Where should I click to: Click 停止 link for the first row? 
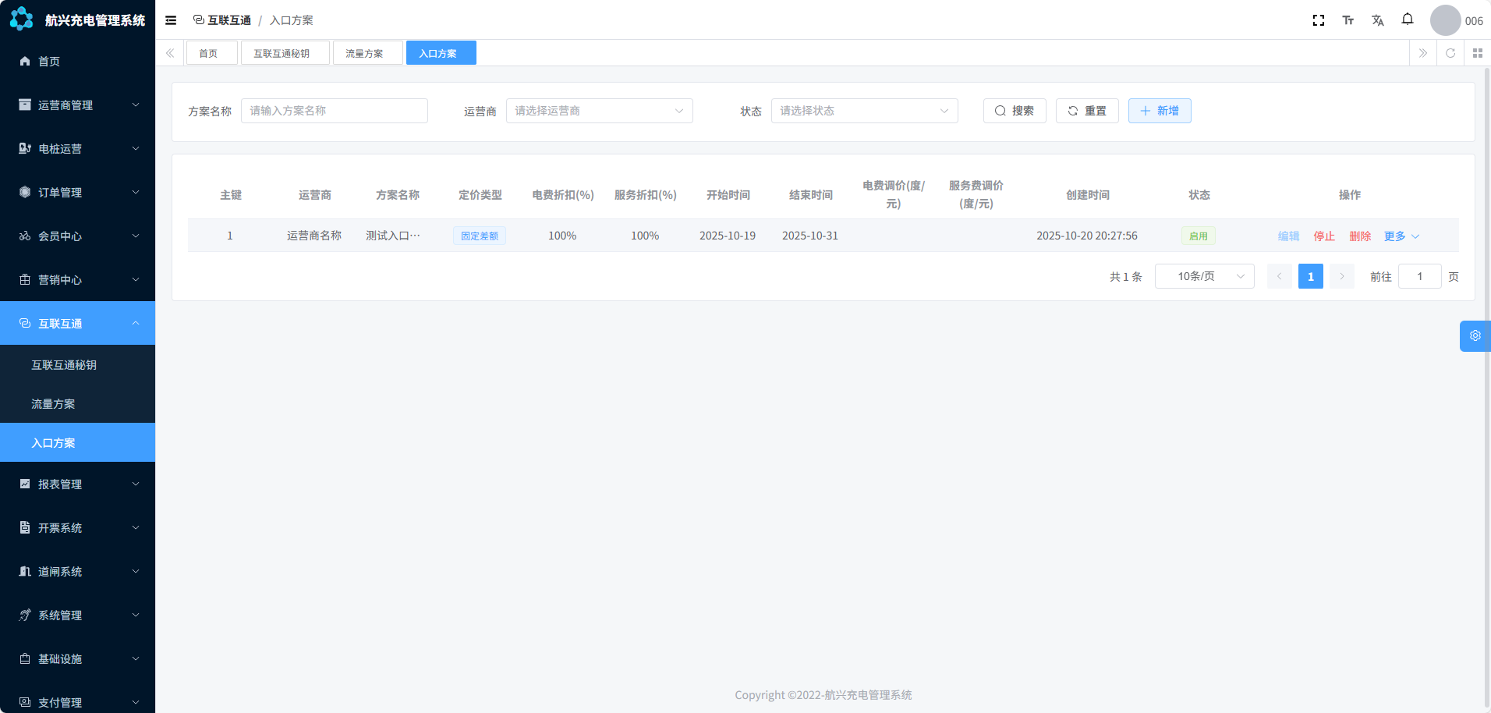(1323, 236)
